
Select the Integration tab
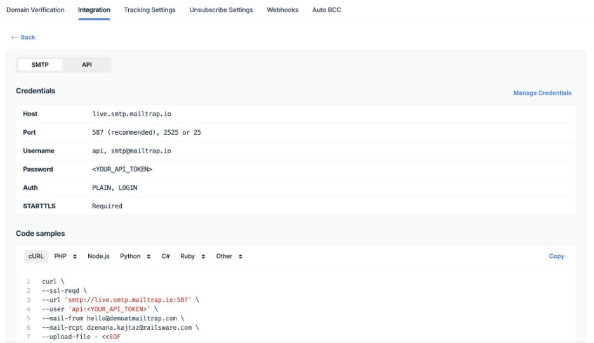(x=94, y=10)
